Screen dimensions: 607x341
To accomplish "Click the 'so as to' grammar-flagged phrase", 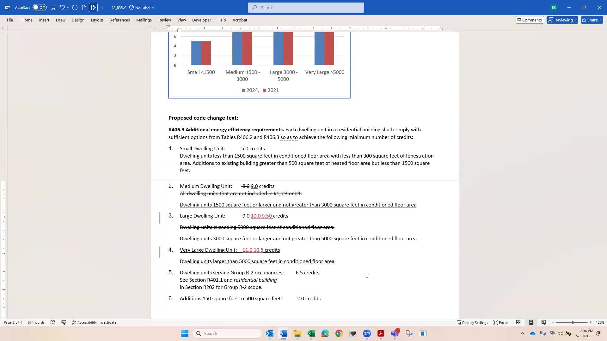I will tap(289, 137).
